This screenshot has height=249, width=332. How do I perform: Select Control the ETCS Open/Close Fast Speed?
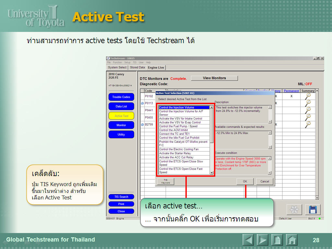[184, 171]
